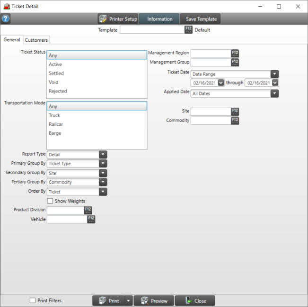Select Settled in the Ticket Status list

(x=56, y=74)
